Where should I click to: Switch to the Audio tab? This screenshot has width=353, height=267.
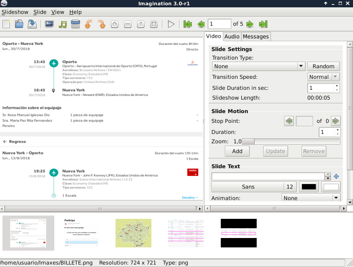(232, 36)
